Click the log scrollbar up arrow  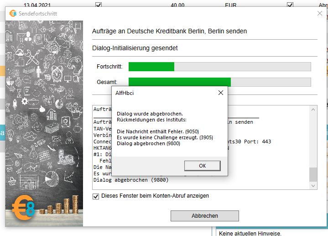313,110
